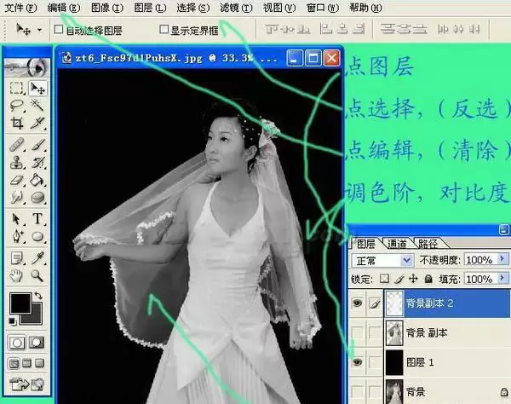Switch to the 通道 tab
Screen dimensions: 511x404
pos(397,244)
